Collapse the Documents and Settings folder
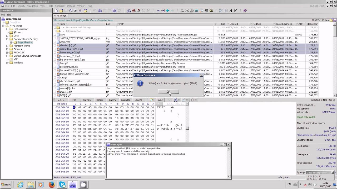 [x=7, y=39]
